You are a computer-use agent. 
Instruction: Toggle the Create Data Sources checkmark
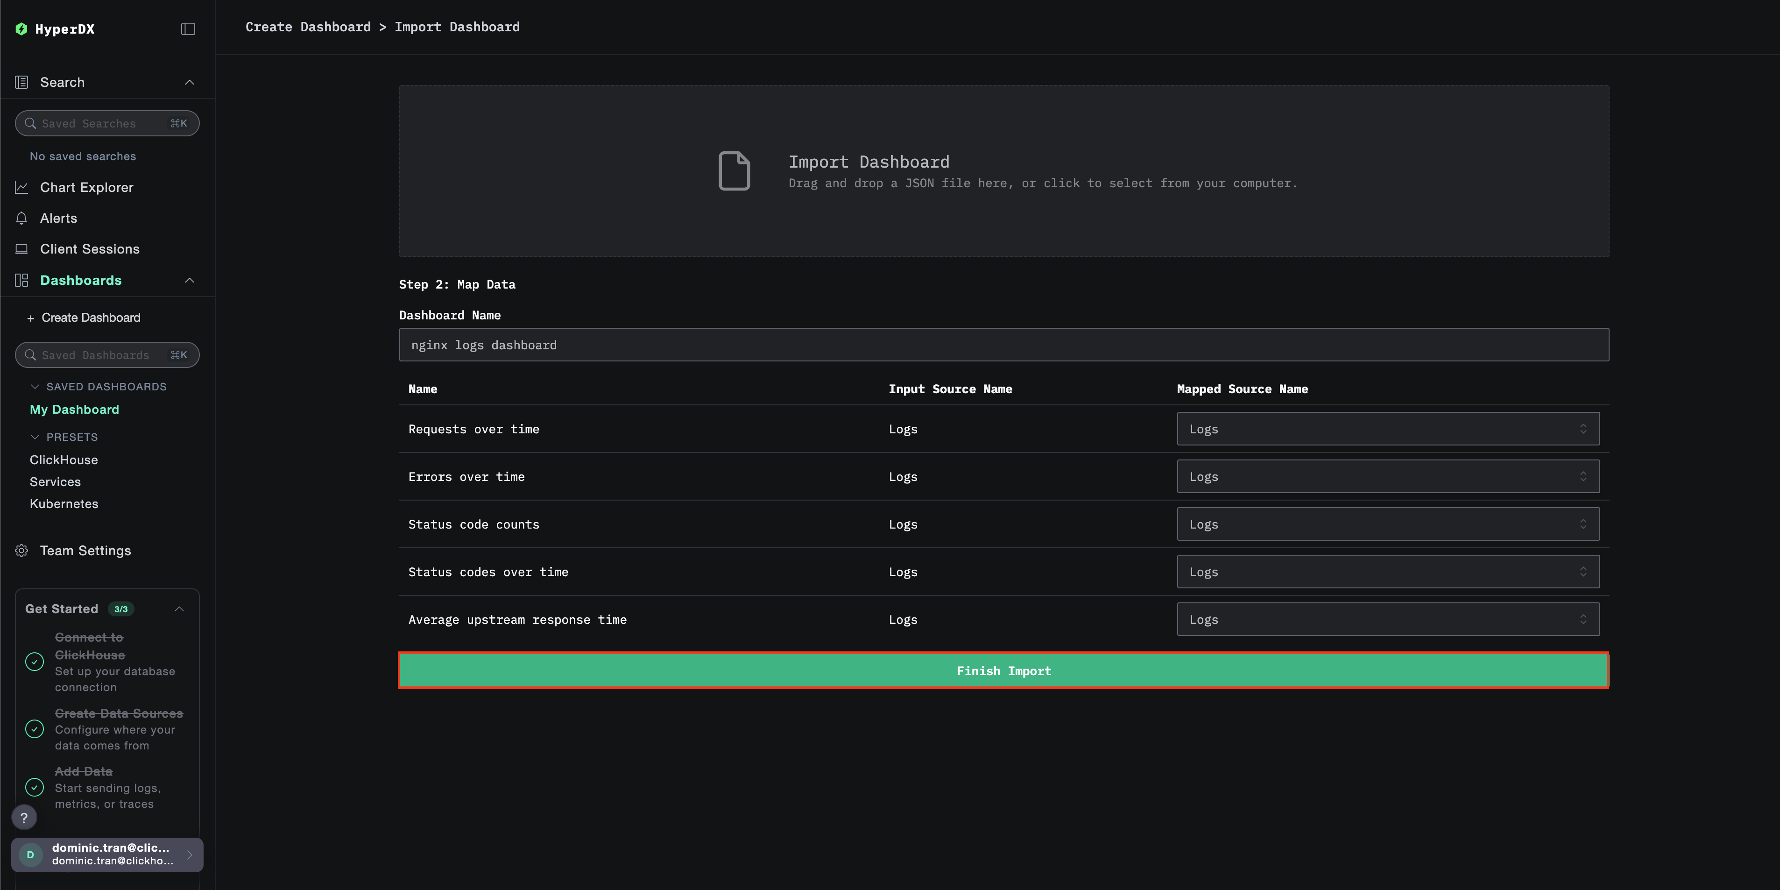35,729
